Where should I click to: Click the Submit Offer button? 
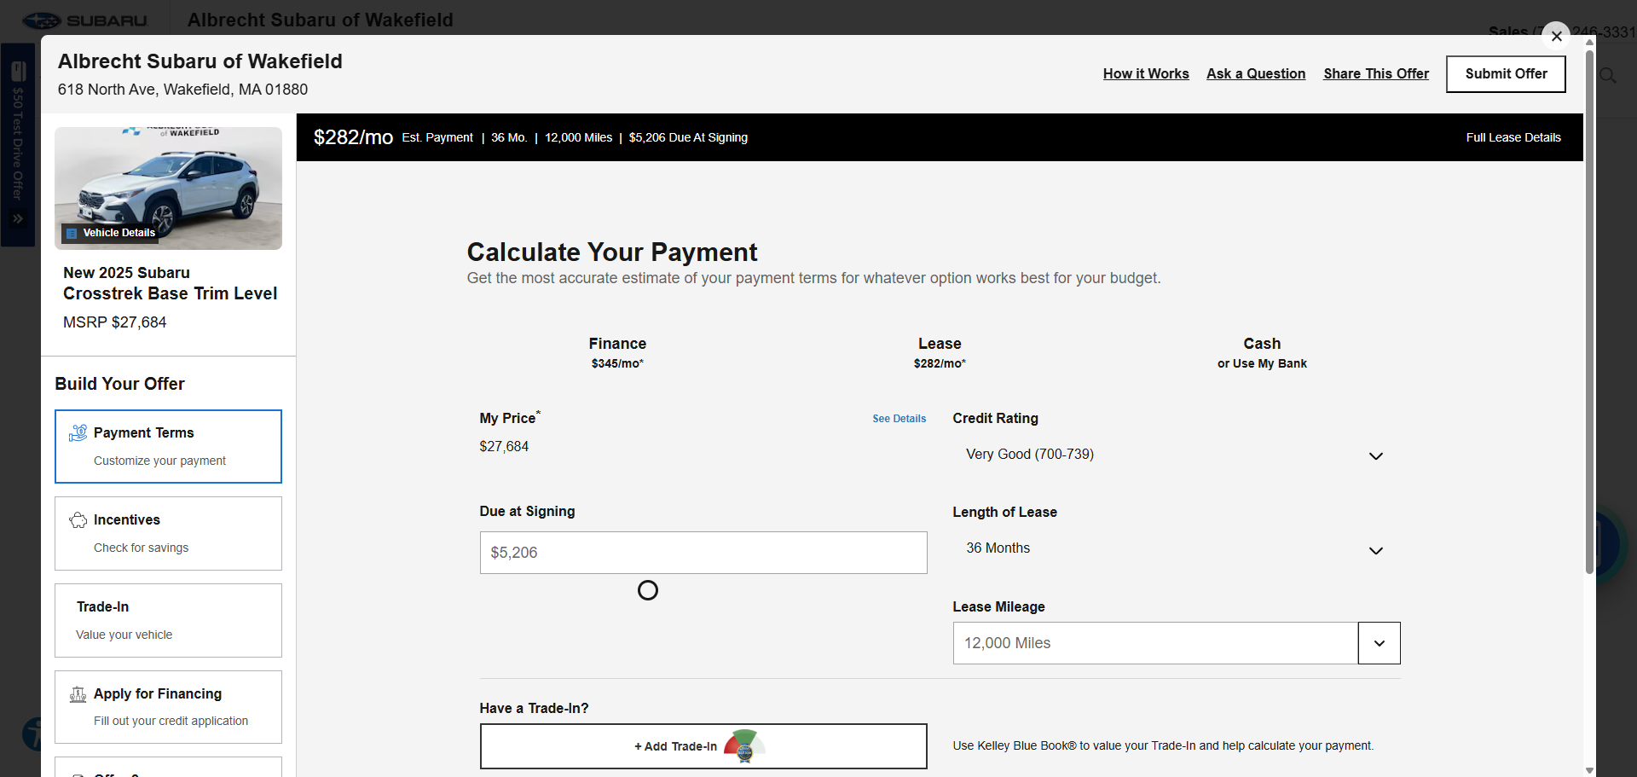coord(1506,74)
